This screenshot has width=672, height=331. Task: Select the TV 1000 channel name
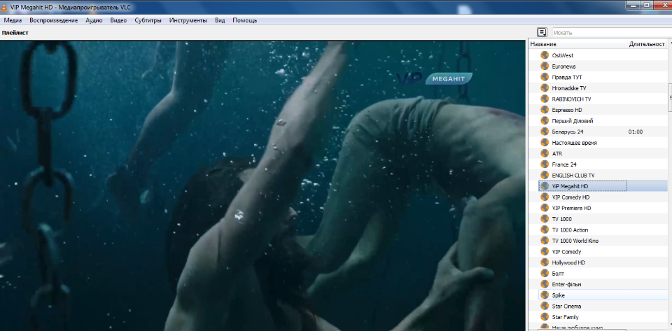(561, 219)
